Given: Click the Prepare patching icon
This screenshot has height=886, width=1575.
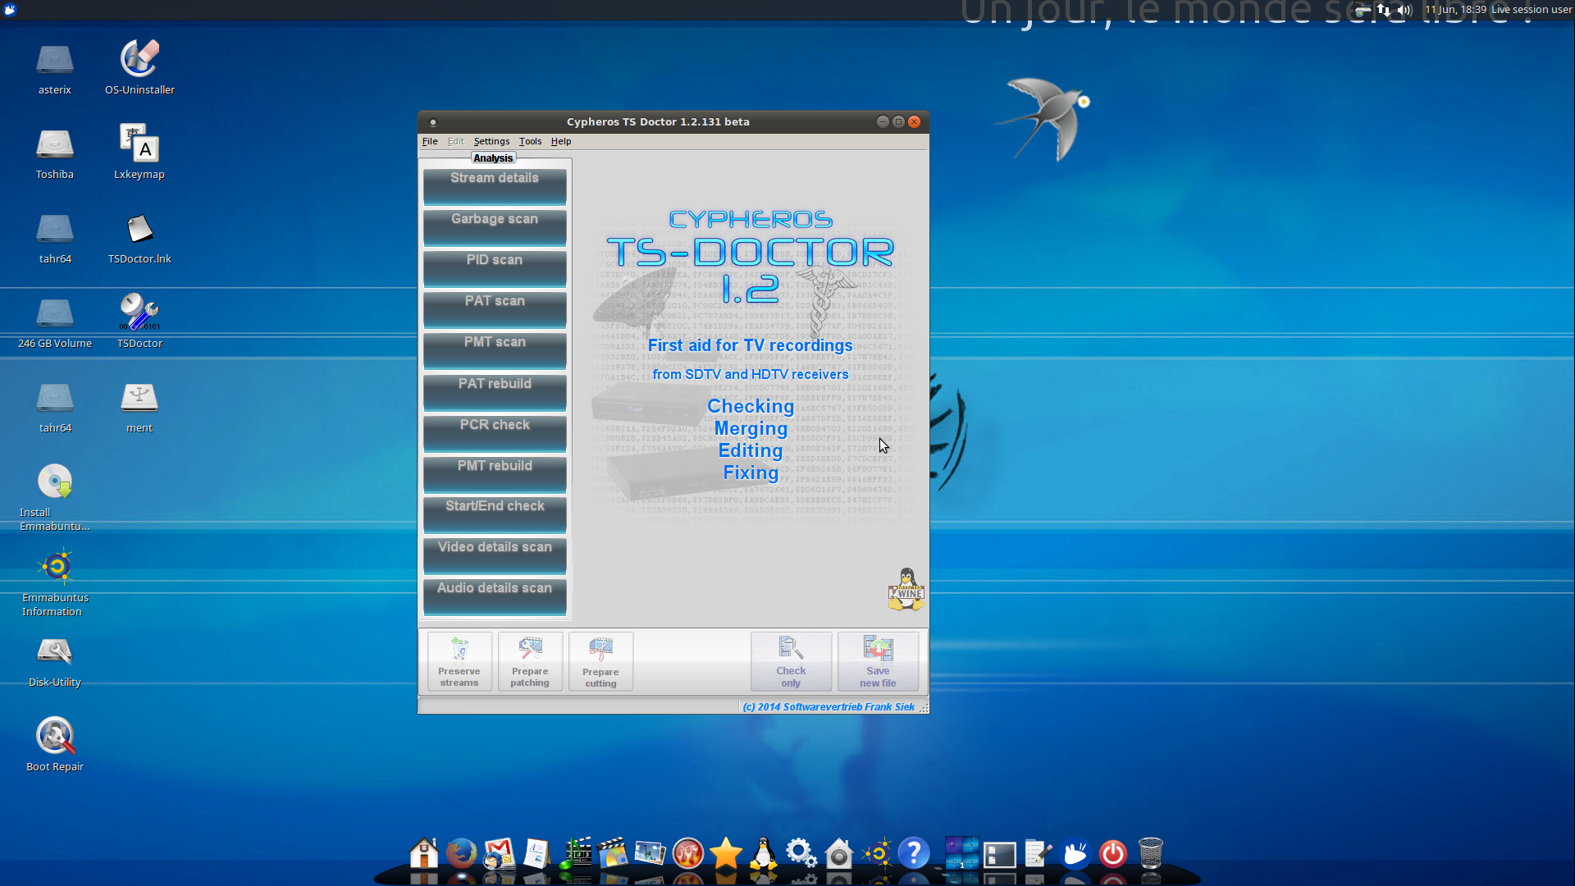Looking at the screenshot, I should (x=530, y=661).
